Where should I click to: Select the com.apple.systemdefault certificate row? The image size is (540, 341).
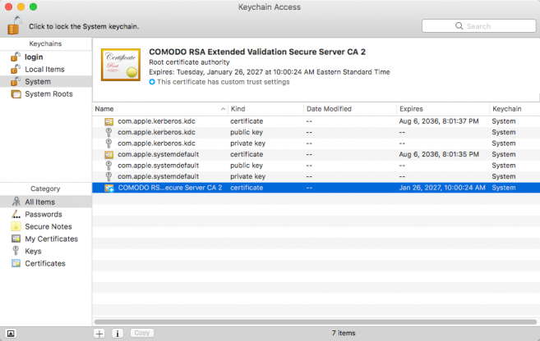316,155
